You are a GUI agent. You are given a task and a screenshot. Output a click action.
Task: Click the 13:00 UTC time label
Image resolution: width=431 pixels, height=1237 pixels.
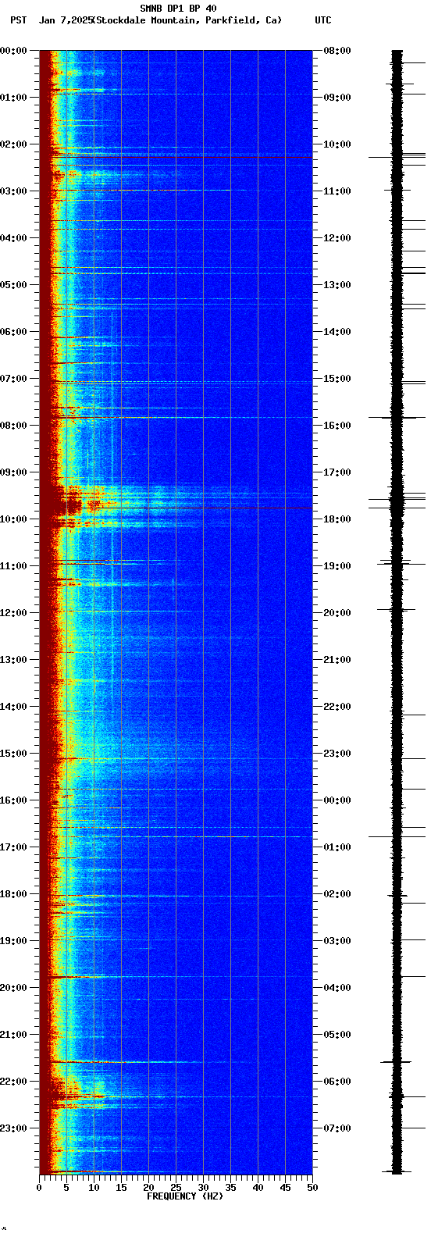point(337,285)
